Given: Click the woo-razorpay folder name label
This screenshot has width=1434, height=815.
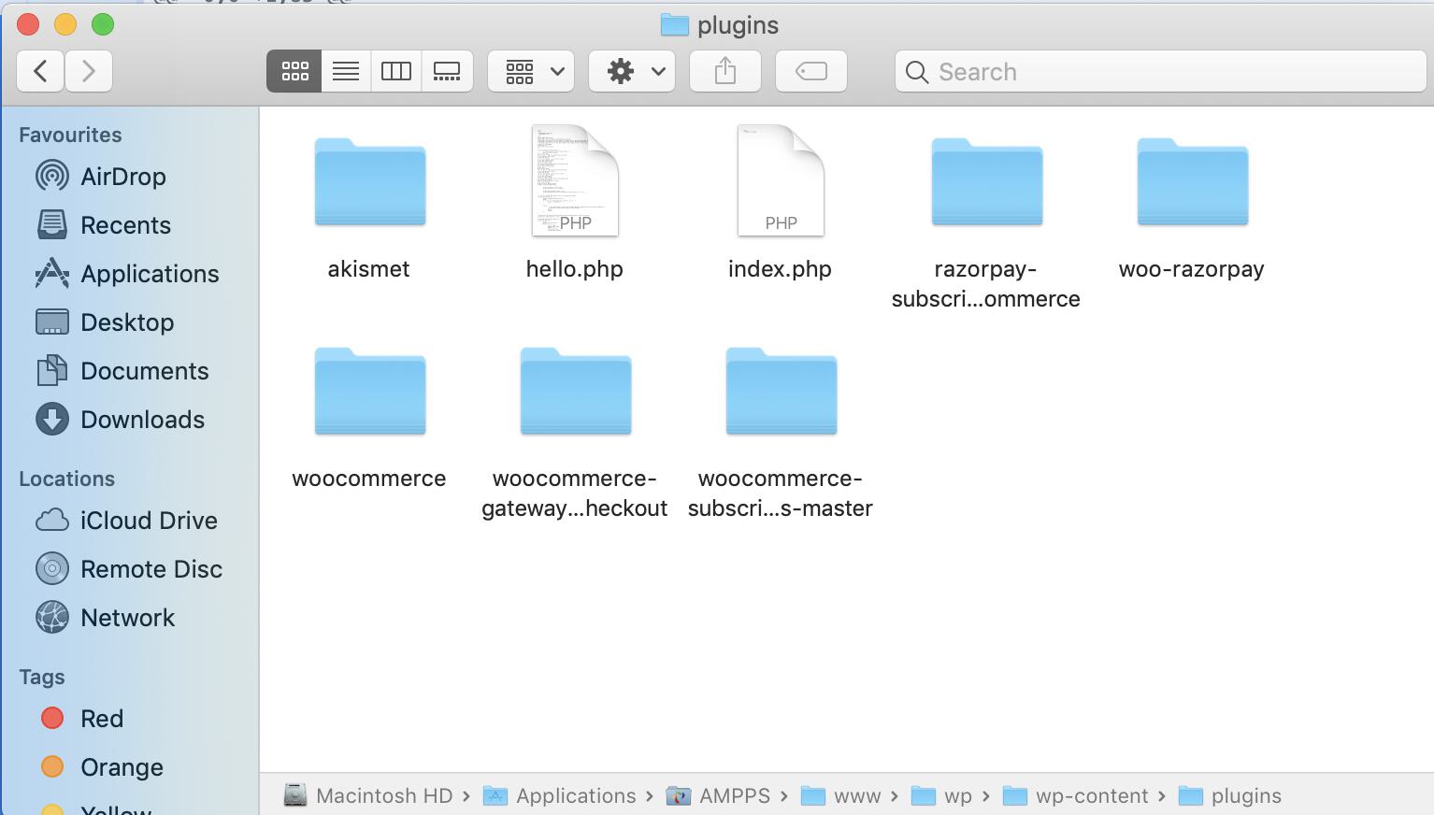Looking at the screenshot, I should (x=1191, y=269).
